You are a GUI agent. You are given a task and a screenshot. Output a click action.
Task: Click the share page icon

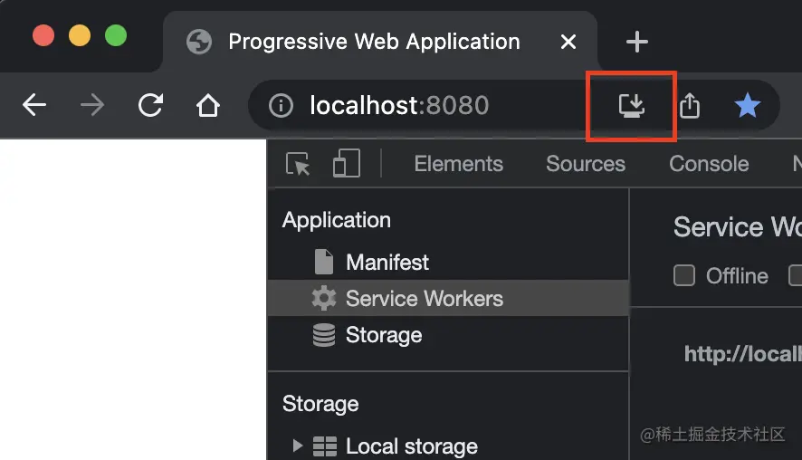[x=690, y=106]
